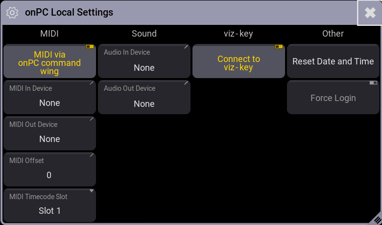Click edit pencil icon on MIDI Offset
This screenshot has height=225, width=382.
(92, 155)
